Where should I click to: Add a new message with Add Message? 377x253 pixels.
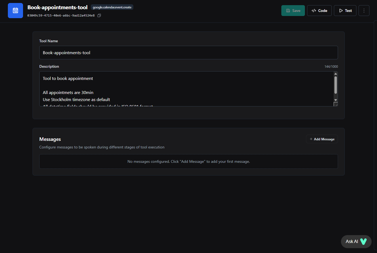pos(322,139)
